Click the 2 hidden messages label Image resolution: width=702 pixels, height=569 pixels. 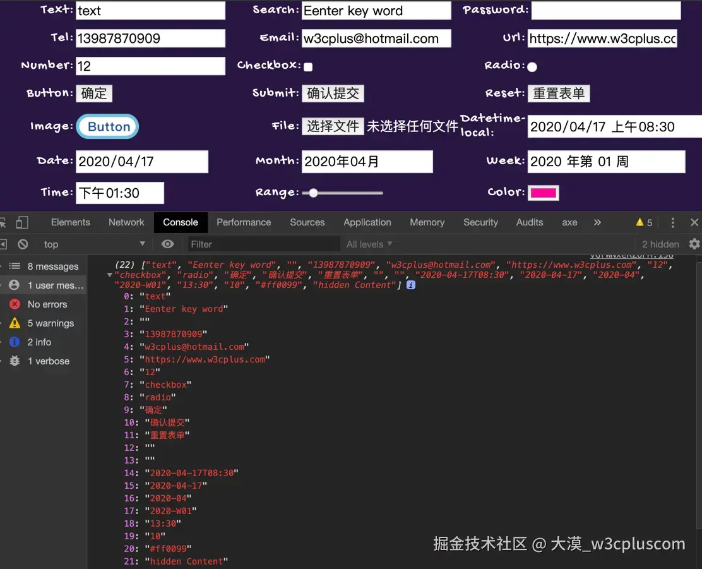pyautogui.click(x=660, y=244)
